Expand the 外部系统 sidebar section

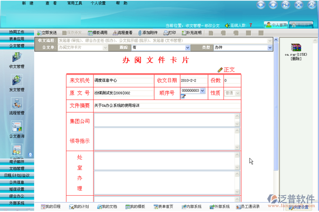17,203
